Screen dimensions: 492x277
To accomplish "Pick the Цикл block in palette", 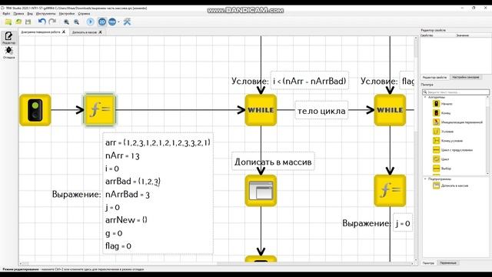I will tap(441, 159).
